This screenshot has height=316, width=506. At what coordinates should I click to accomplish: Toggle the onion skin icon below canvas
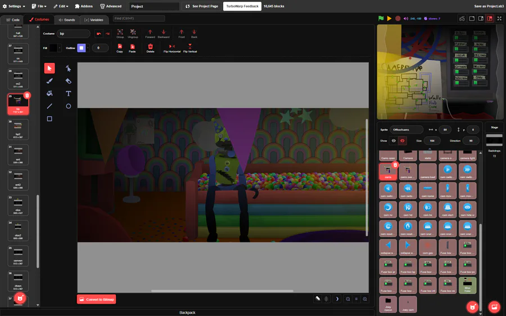point(318,299)
